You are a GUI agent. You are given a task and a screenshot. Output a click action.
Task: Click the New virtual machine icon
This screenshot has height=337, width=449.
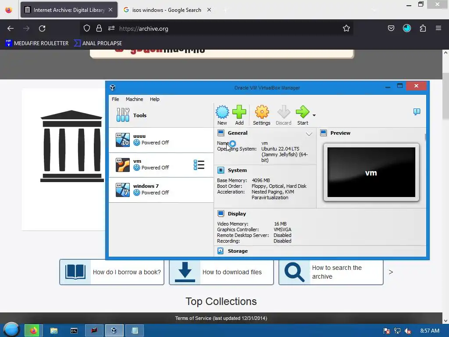coord(222,115)
